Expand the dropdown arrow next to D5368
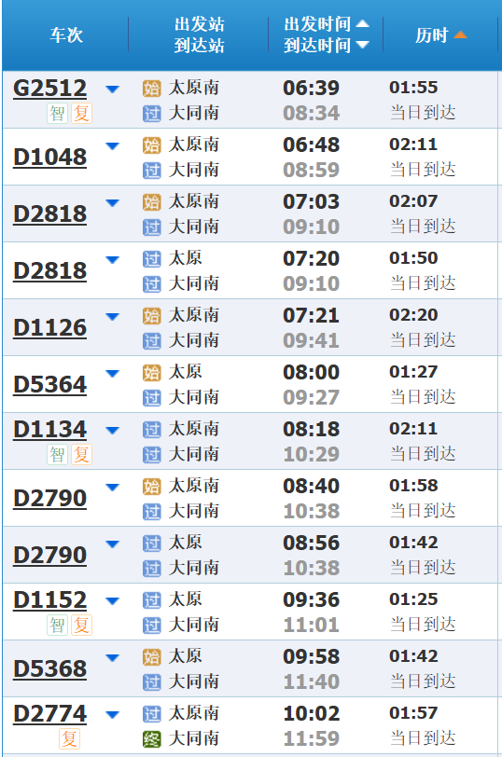 coord(112,657)
